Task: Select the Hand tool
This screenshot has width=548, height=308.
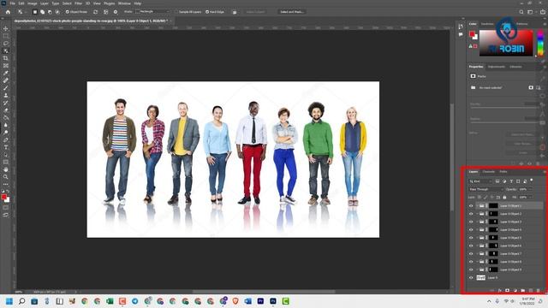Action: pyautogui.click(x=6, y=169)
